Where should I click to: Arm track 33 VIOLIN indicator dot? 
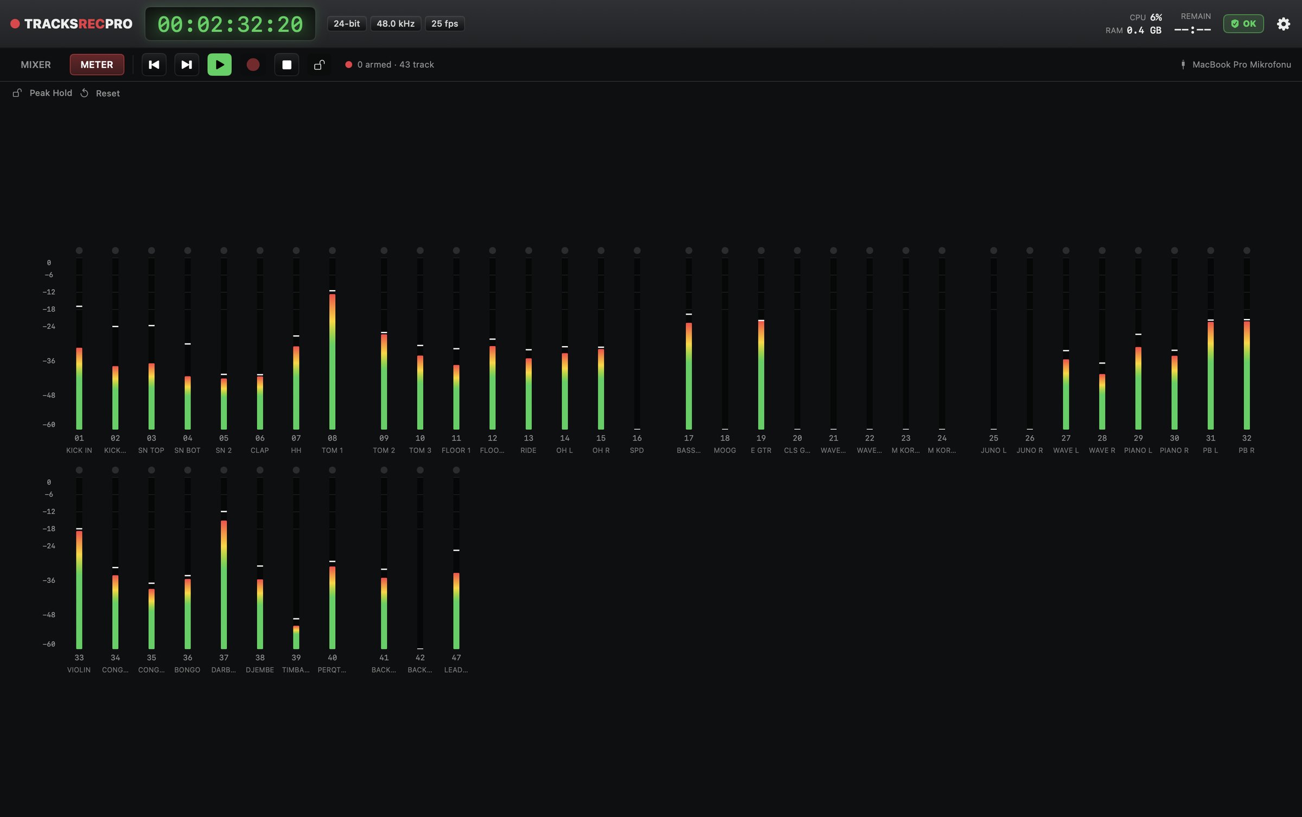79,470
